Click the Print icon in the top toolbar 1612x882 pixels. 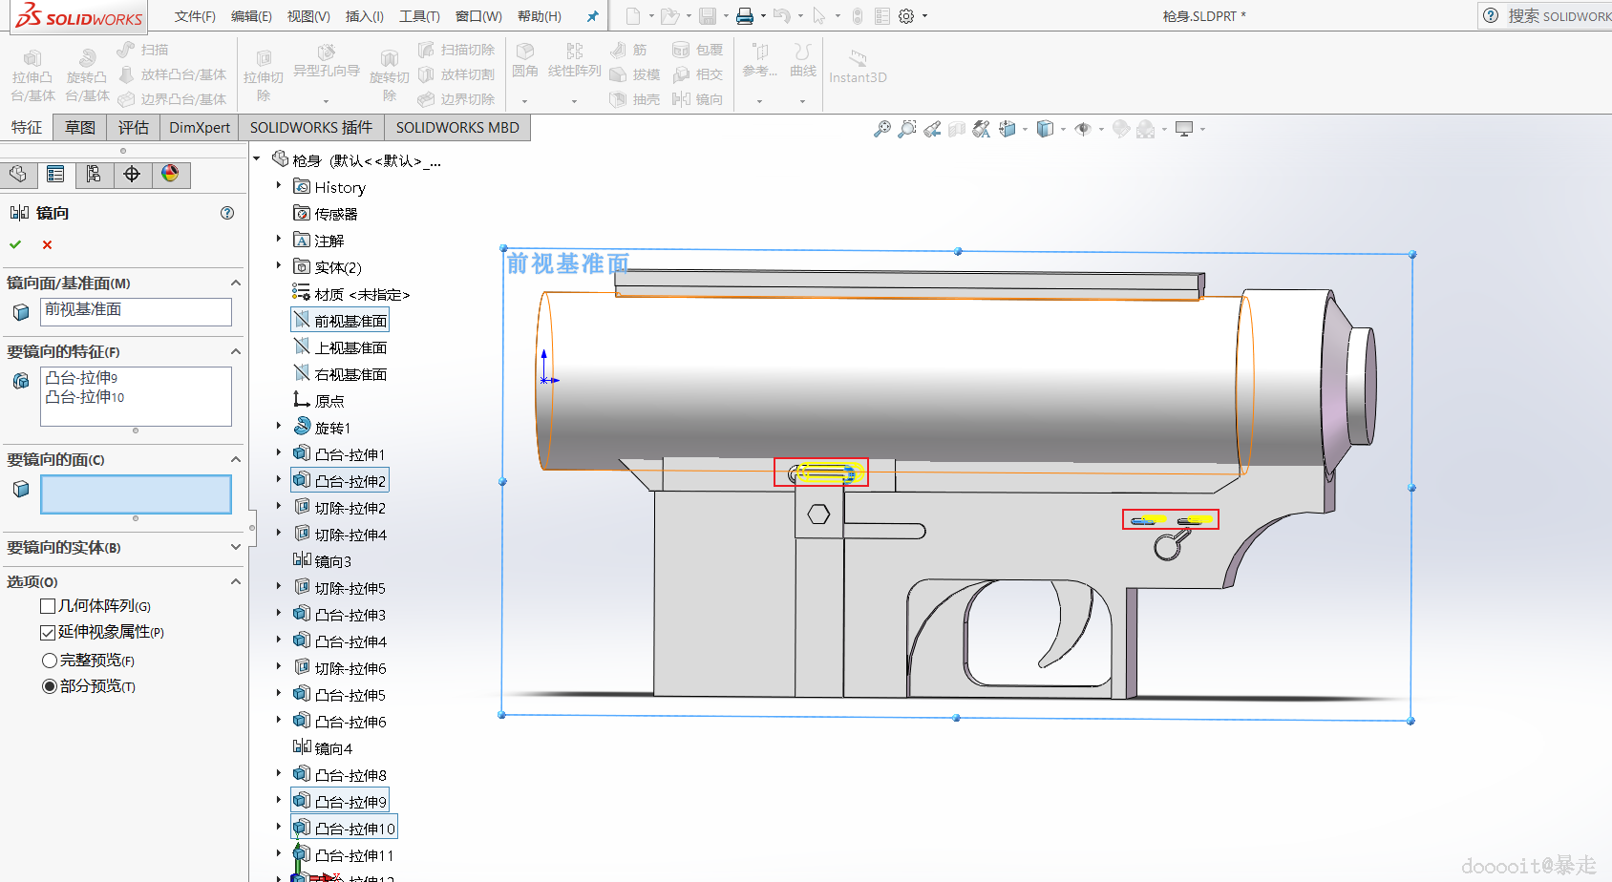(745, 16)
